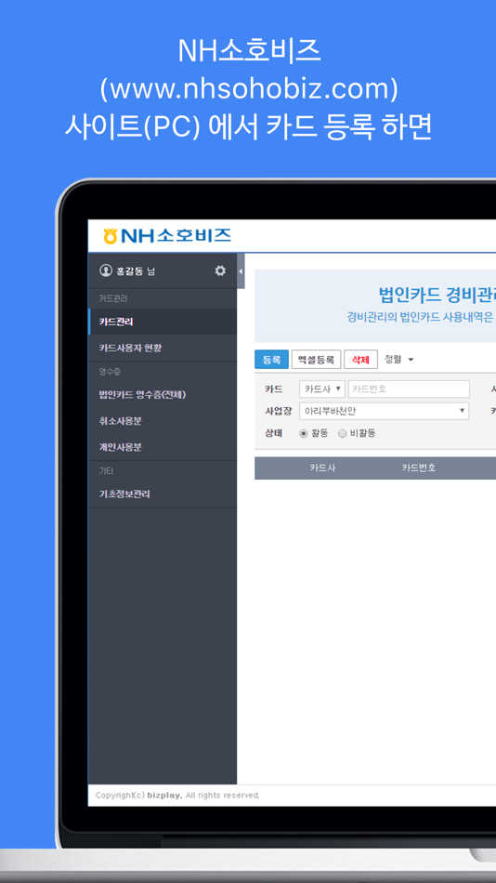This screenshot has height=883, width=496.
Task: Click the blue 등록 button
Action: [271, 360]
